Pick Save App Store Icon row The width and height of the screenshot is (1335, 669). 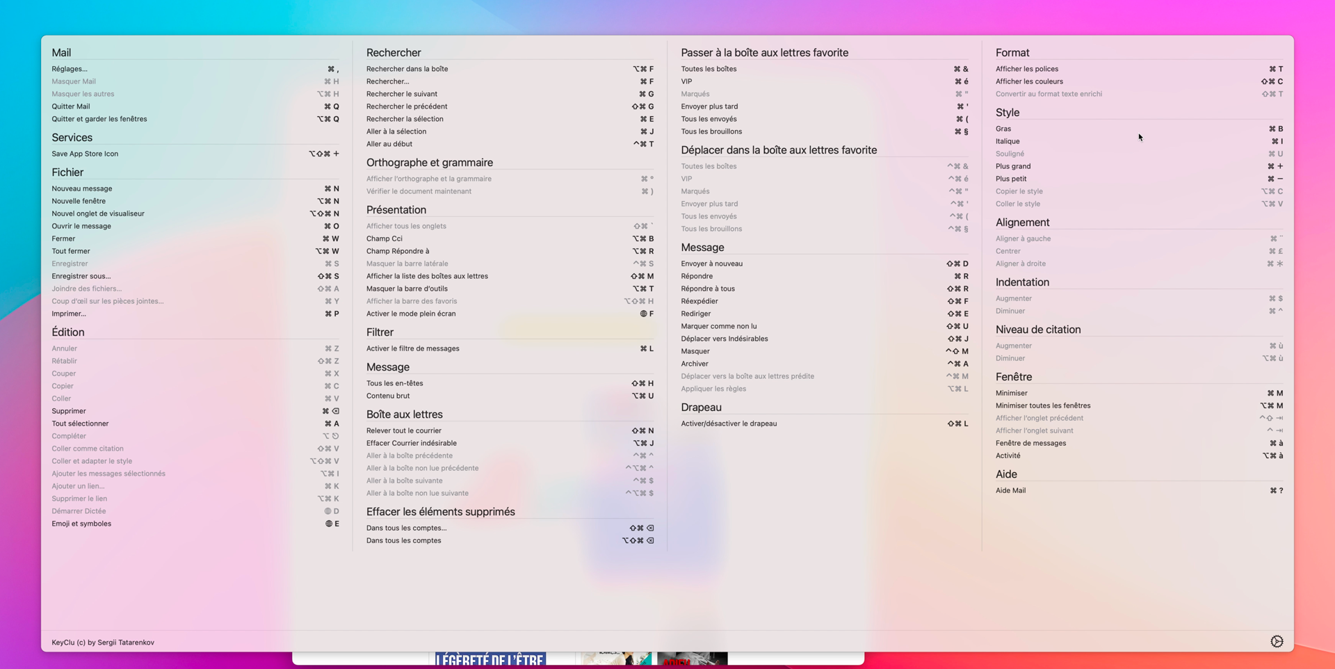coord(195,154)
